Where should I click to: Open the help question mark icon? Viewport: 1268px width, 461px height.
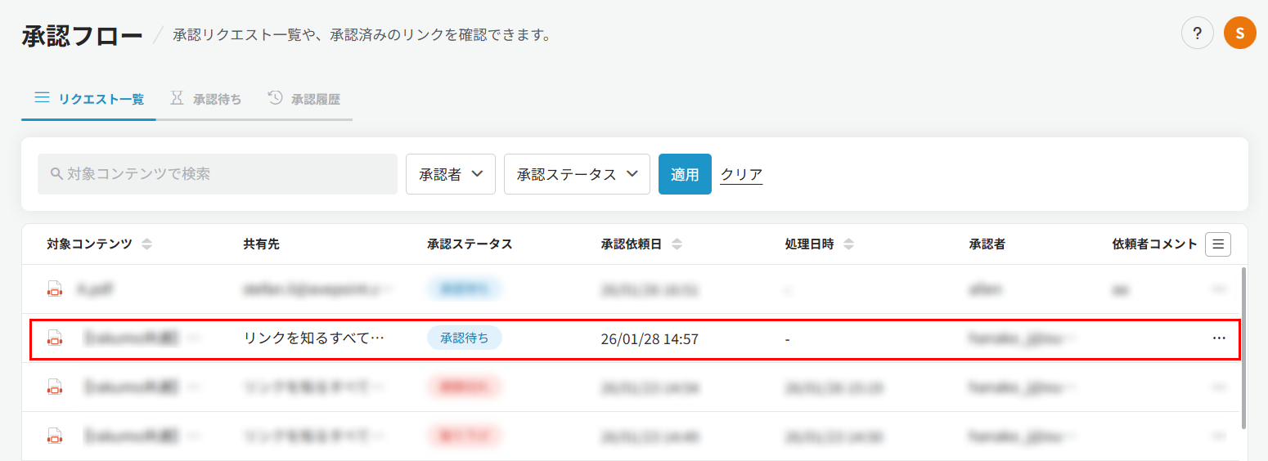(x=1197, y=34)
